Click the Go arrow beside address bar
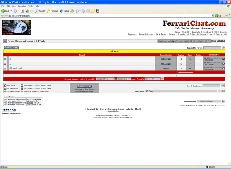The height and width of the screenshot is (169, 231). click(218, 16)
